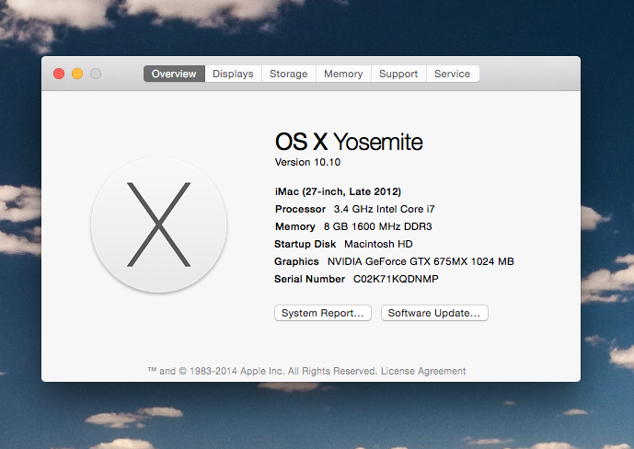This screenshot has width=634, height=449.
Task: Click the Startup Disk label
Action: (x=305, y=244)
